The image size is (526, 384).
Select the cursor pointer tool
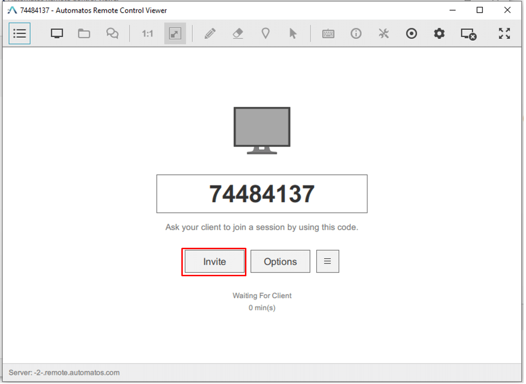(x=293, y=33)
